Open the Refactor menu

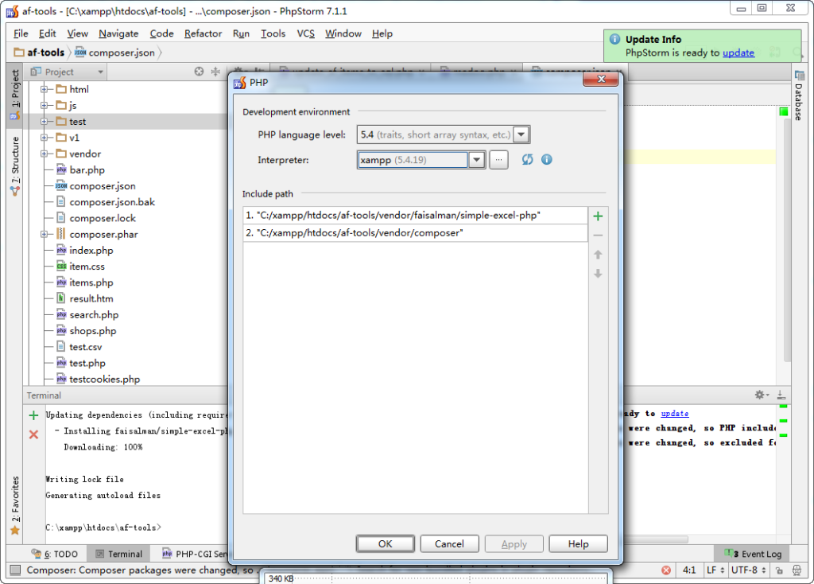click(x=203, y=33)
